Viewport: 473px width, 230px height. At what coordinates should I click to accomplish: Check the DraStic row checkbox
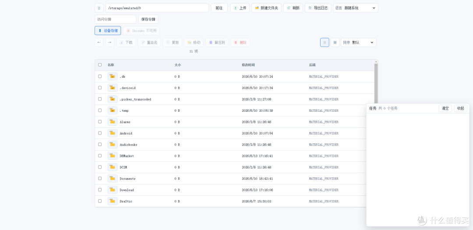(x=100, y=201)
